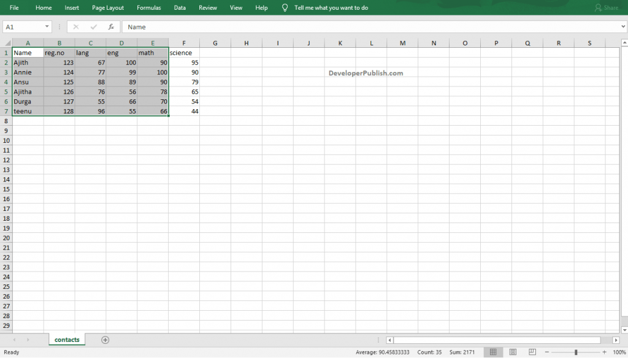This screenshot has height=358, width=628.
Task: Open the Insert Function fx icon
Action: [x=111, y=27]
